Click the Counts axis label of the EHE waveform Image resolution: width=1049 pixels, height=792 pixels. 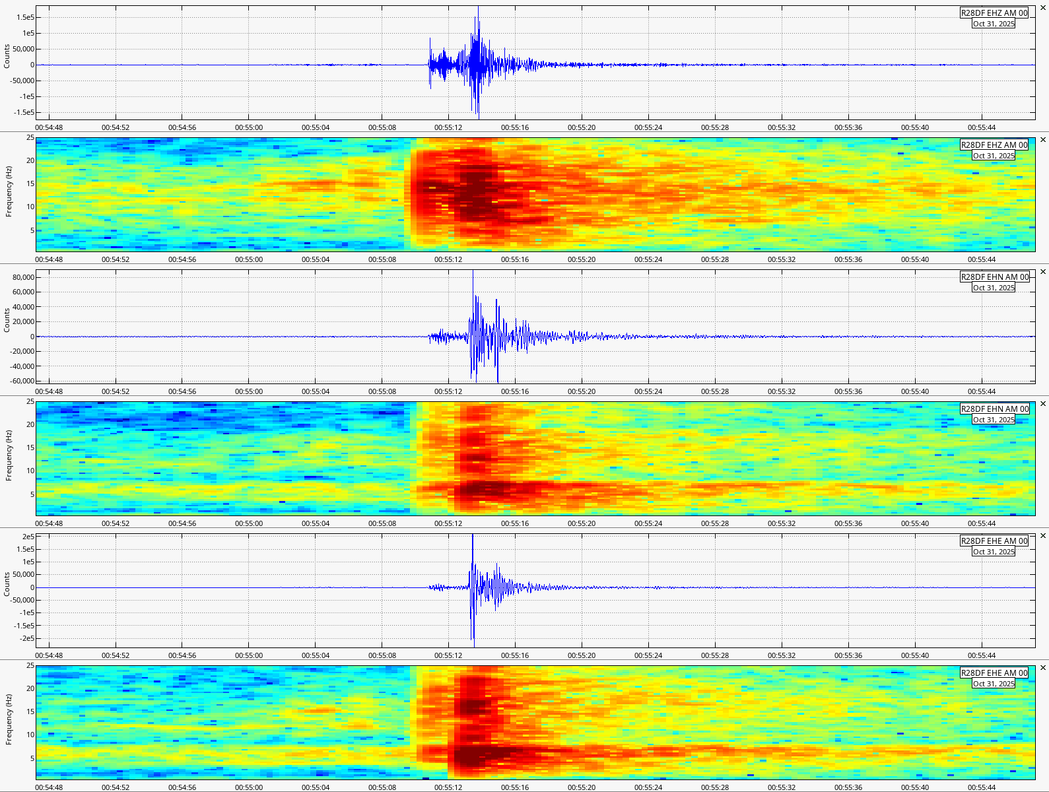click(x=7, y=584)
